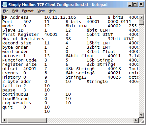Click the horizontal scrollbar thumb
146x125 pixels.
click(x=27, y=120)
